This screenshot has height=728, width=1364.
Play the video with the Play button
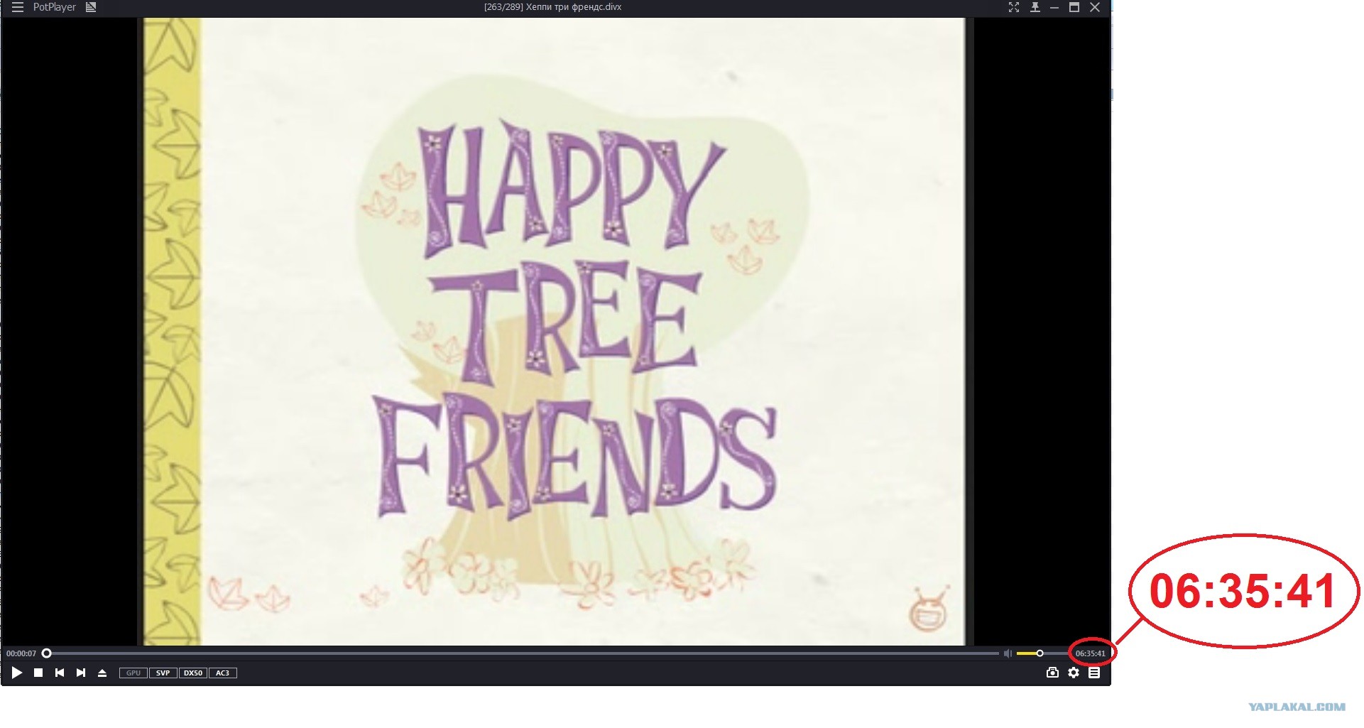(17, 673)
